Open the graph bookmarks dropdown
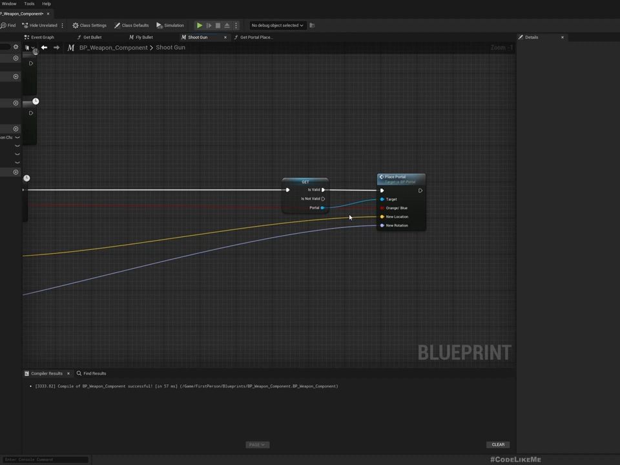Screen dimensions: 620x465 click(x=29, y=47)
